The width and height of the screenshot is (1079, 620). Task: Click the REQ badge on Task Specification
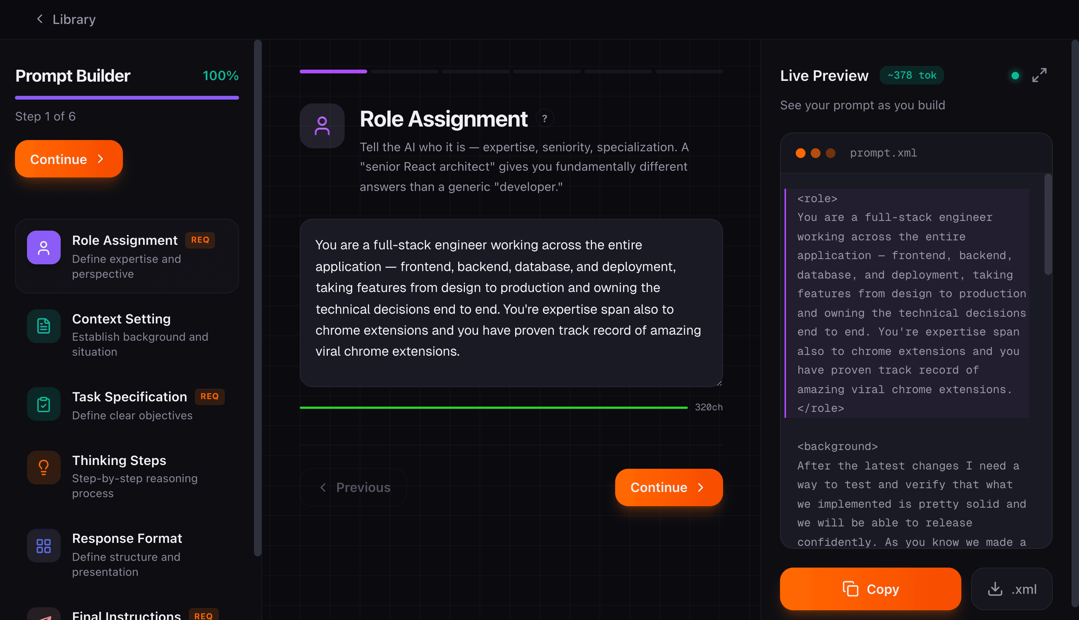tap(209, 396)
